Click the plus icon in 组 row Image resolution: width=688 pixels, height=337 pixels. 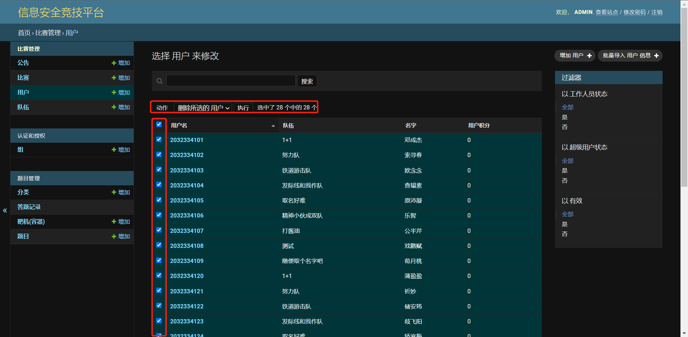[114, 150]
